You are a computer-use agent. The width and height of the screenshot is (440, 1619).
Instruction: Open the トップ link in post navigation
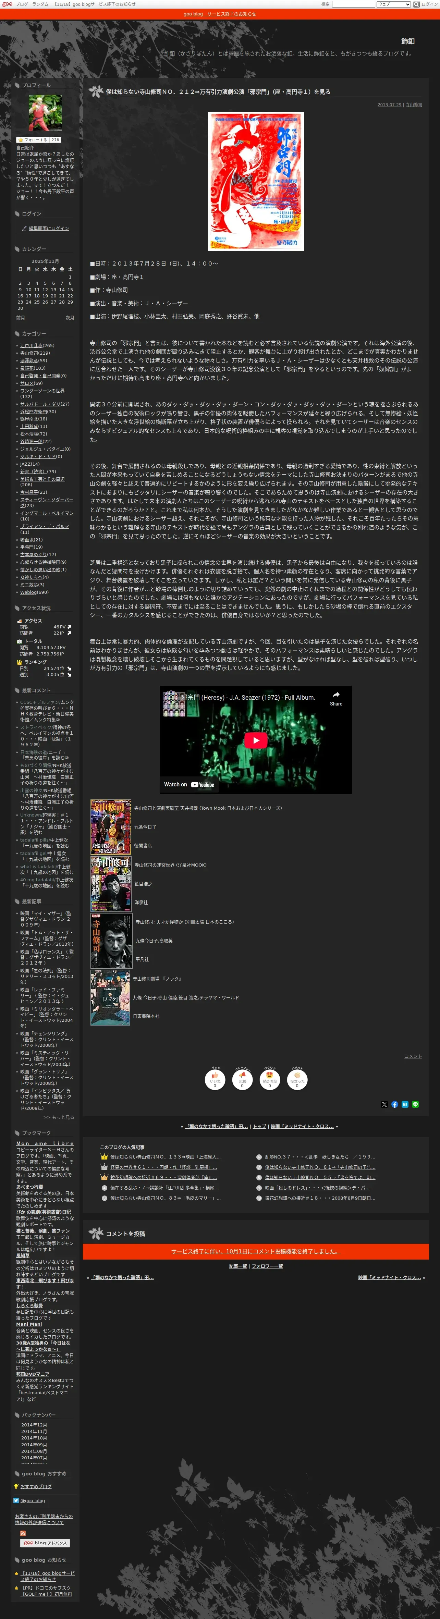(x=260, y=1126)
